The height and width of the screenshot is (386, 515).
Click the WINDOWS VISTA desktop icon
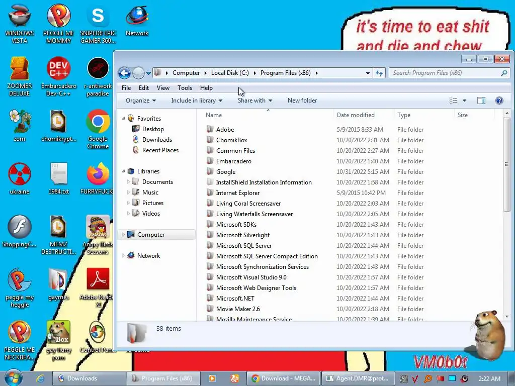(20, 24)
